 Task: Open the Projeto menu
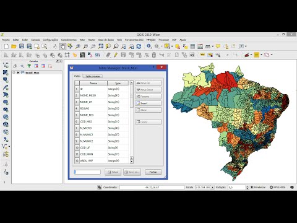tap(6, 40)
